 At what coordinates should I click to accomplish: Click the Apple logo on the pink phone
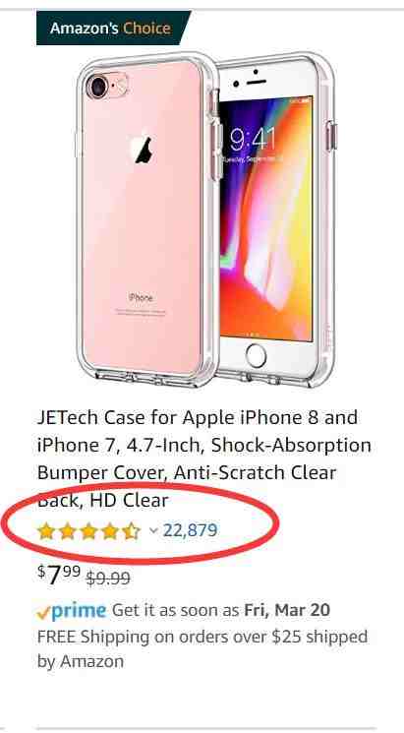tap(144, 150)
